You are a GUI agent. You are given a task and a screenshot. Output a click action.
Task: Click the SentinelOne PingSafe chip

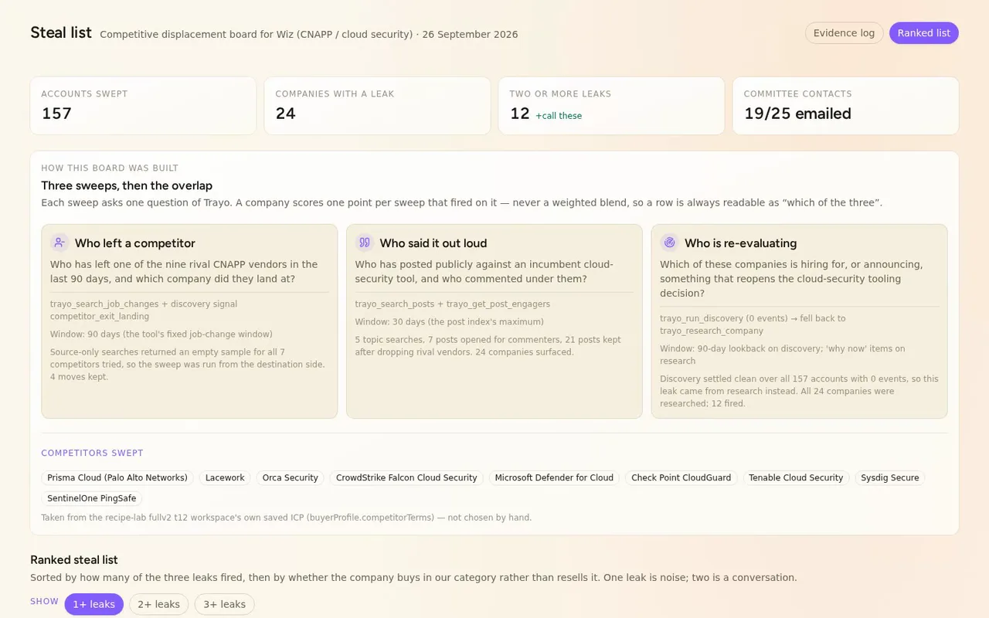[92, 498]
